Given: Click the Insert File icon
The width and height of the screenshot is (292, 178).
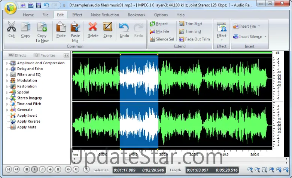Looking at the screenshot, I should coord(235,26).
